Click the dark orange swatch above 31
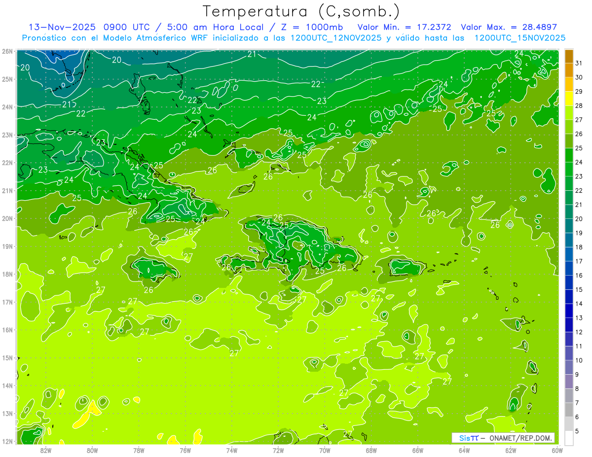The width and height of the screenshot is (592, 457). pos(569,56)
